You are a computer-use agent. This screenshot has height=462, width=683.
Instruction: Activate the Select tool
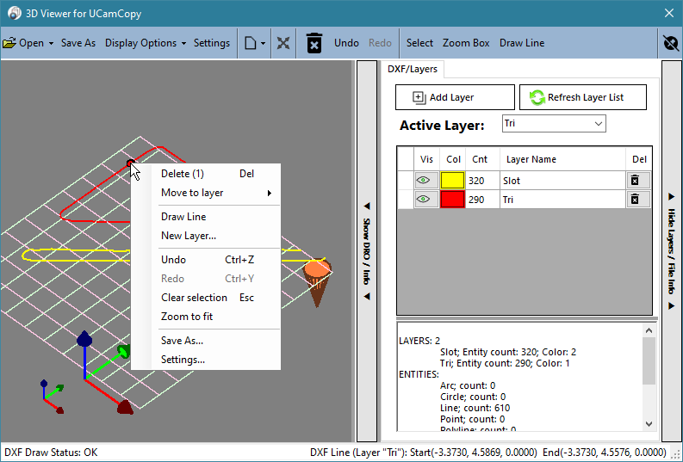coord(419,43)
